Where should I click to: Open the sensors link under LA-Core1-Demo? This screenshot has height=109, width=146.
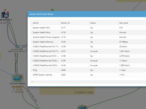click(x=19, y=89)
